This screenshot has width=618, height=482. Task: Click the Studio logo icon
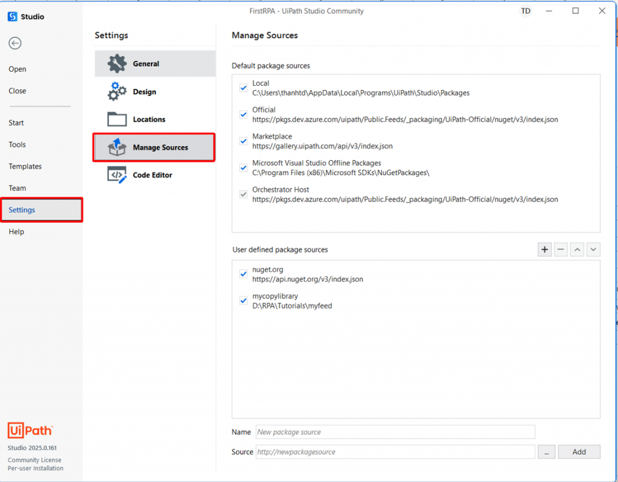(13, 16)
